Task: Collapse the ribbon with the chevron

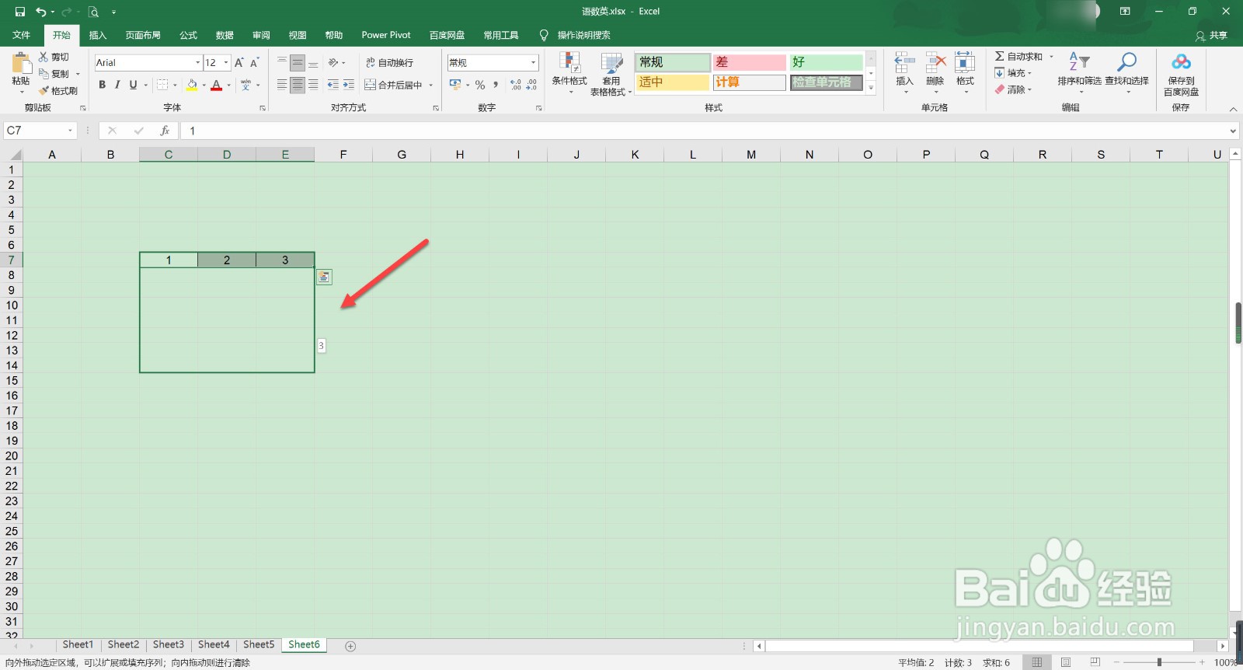Action: [1233, 109]
